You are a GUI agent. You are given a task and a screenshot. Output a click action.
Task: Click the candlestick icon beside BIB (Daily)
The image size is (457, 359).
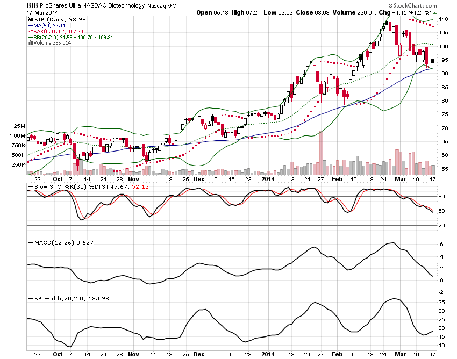(30, 19)
